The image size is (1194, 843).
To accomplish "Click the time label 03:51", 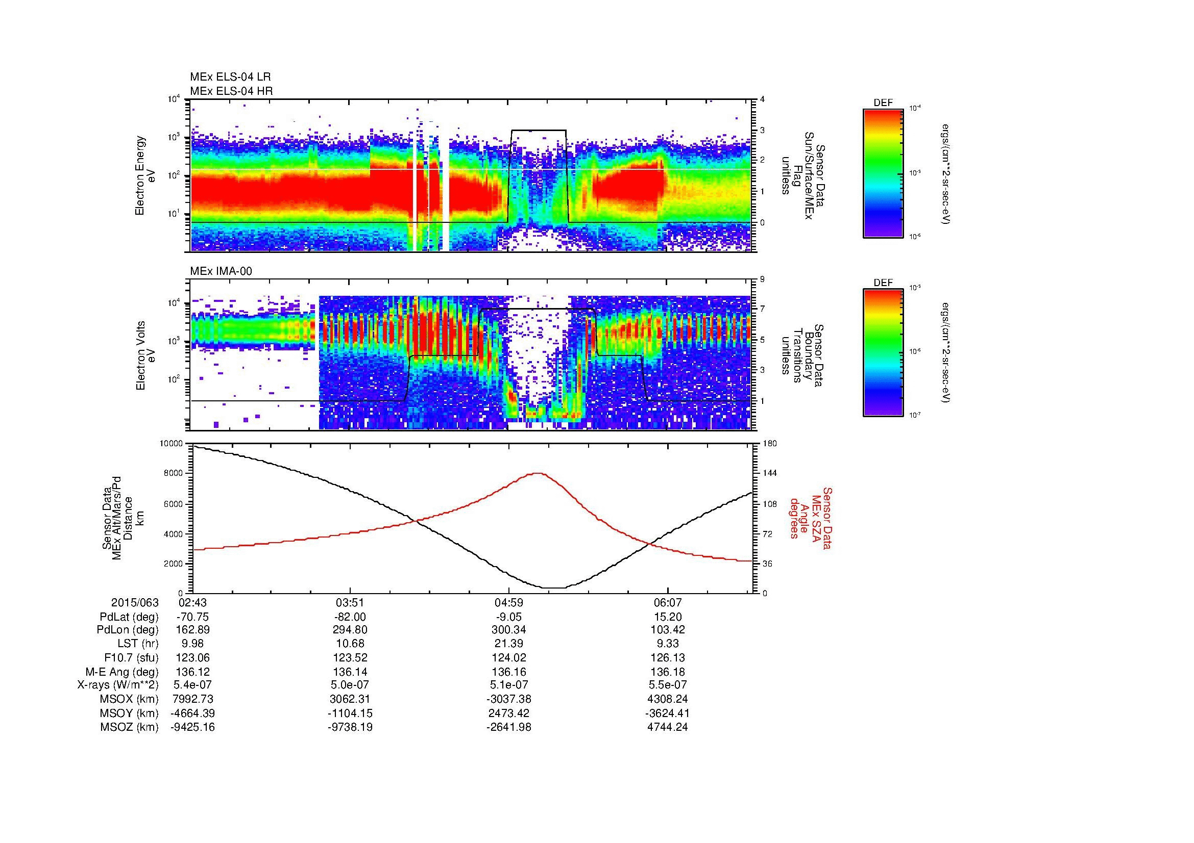I will click(351, 603).
